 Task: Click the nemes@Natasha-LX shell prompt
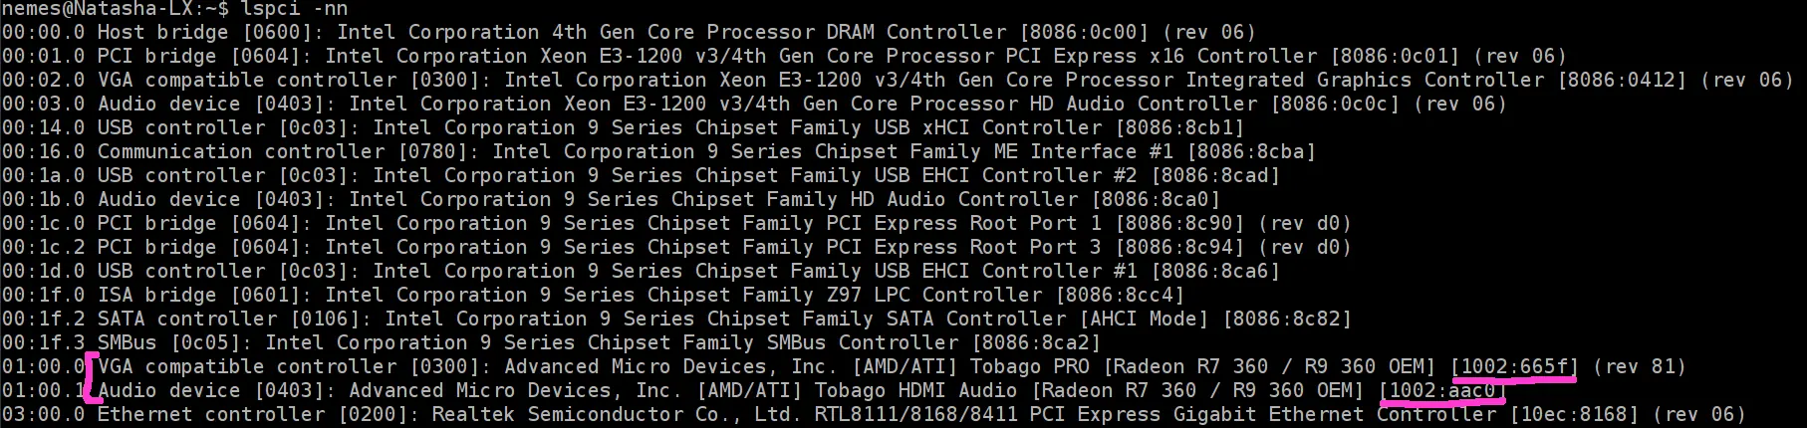point(115,9)
